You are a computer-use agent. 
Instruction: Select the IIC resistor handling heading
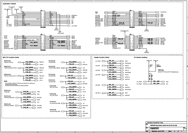[x=140, y=57]
